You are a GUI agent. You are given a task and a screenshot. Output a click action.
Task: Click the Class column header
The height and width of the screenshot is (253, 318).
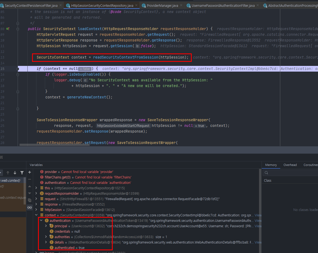(267, 181)
